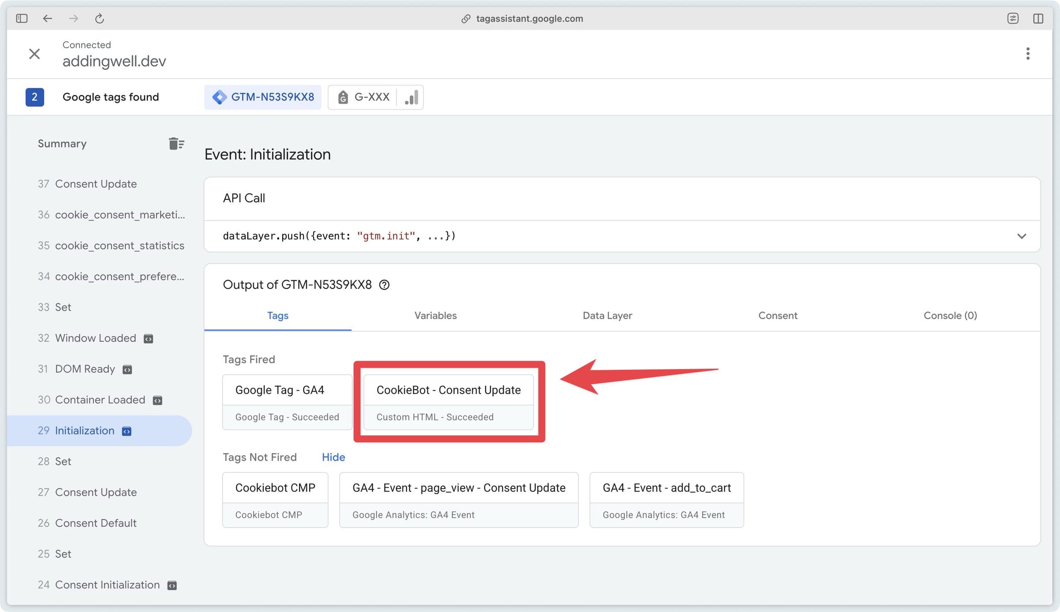Click code icon beside Window Loaded event
Screen dimensions: 1060x612
point(148,339)
